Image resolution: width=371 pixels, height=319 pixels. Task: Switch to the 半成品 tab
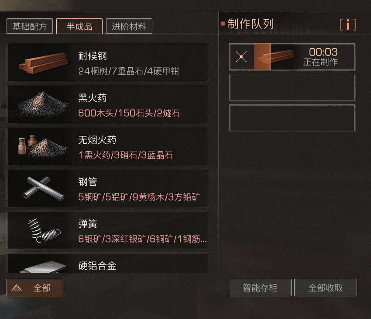(79, 26)
